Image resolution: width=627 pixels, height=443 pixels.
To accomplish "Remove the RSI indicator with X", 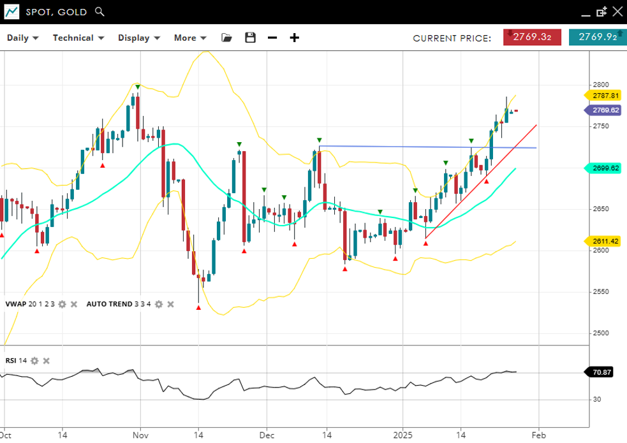I will click(x=46, y=361).
